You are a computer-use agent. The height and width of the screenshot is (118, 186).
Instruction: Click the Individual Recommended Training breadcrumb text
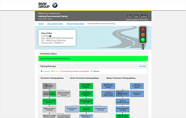101,24
